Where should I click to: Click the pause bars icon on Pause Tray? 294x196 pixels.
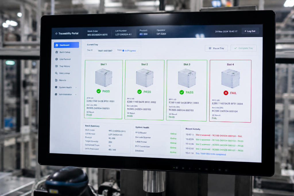click(210, 48)
